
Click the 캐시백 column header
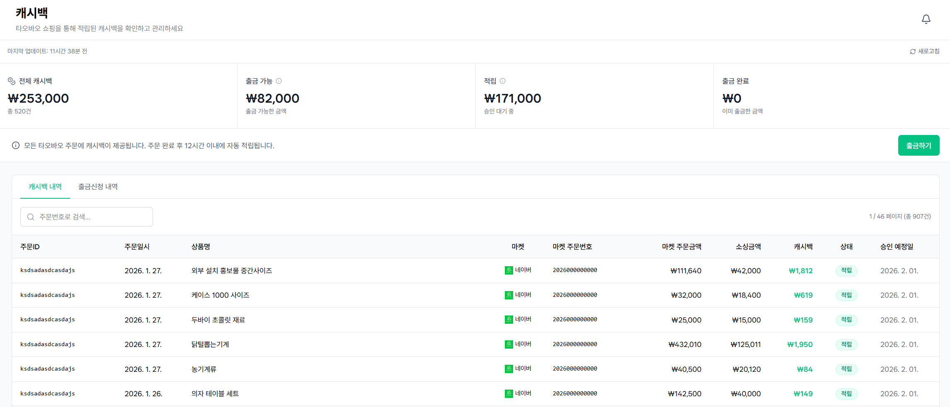[x=803, y=247]
